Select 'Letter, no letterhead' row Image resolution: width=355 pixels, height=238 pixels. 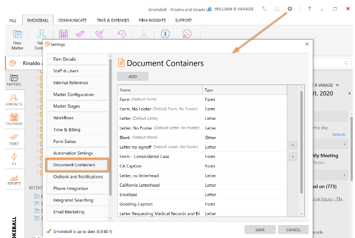(202, 176)
